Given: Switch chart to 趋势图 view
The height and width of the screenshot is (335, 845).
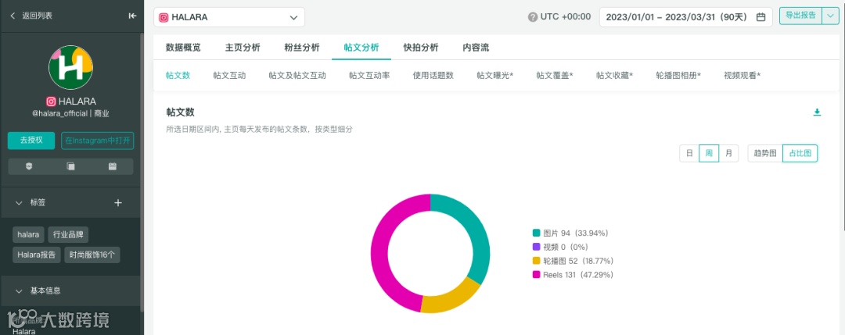Looking at the screenshot, I should (765, 153).
